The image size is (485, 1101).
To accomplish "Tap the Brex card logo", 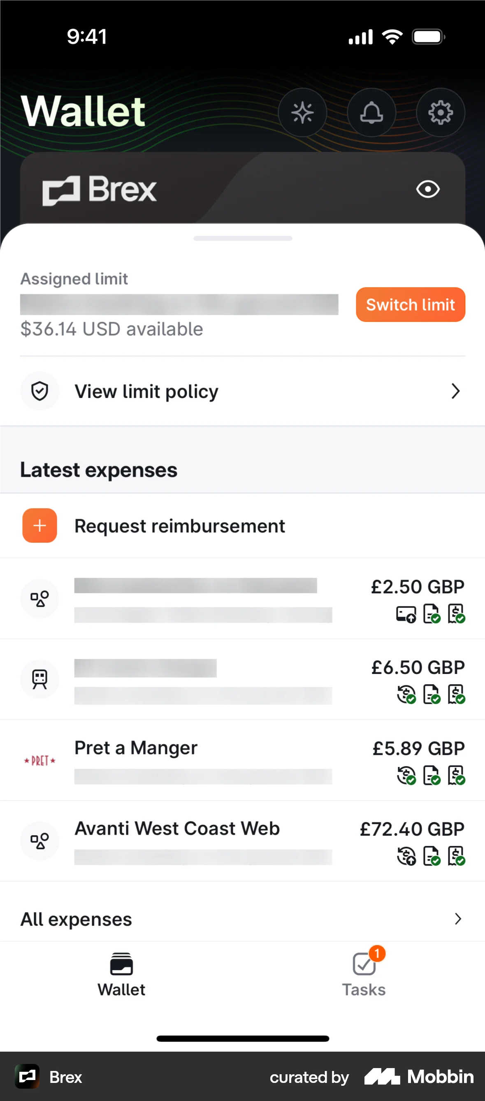I will coord(100,189).
